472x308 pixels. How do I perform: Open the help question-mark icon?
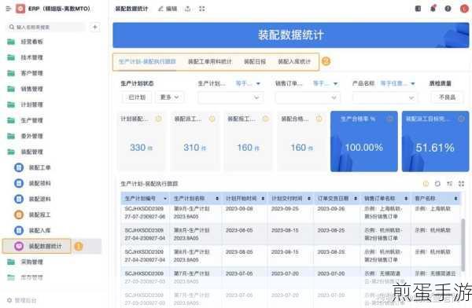pyautogui.click(x=448, y=9)
